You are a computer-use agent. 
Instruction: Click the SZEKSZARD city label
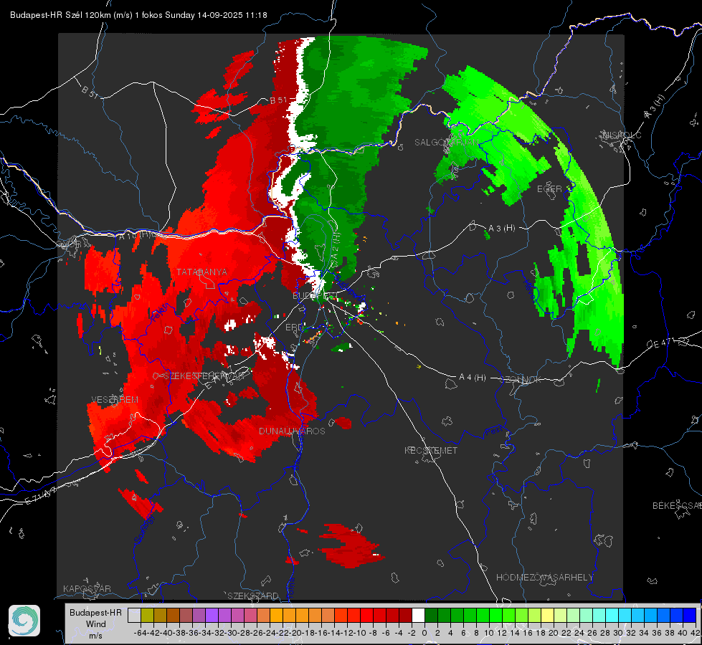pos(252,596)
